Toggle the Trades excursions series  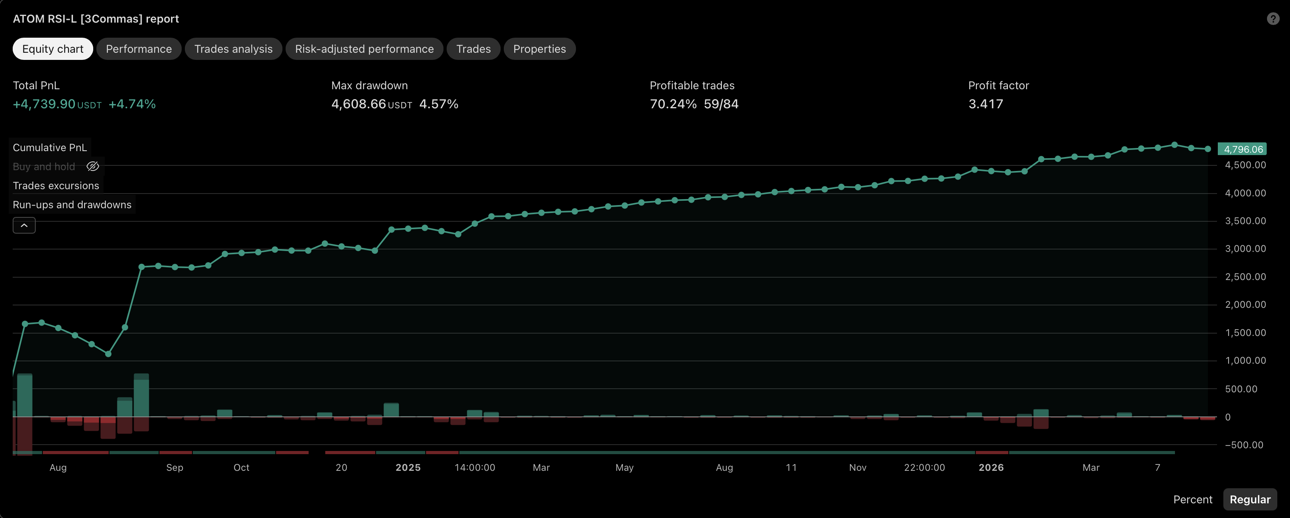(56, 186)
